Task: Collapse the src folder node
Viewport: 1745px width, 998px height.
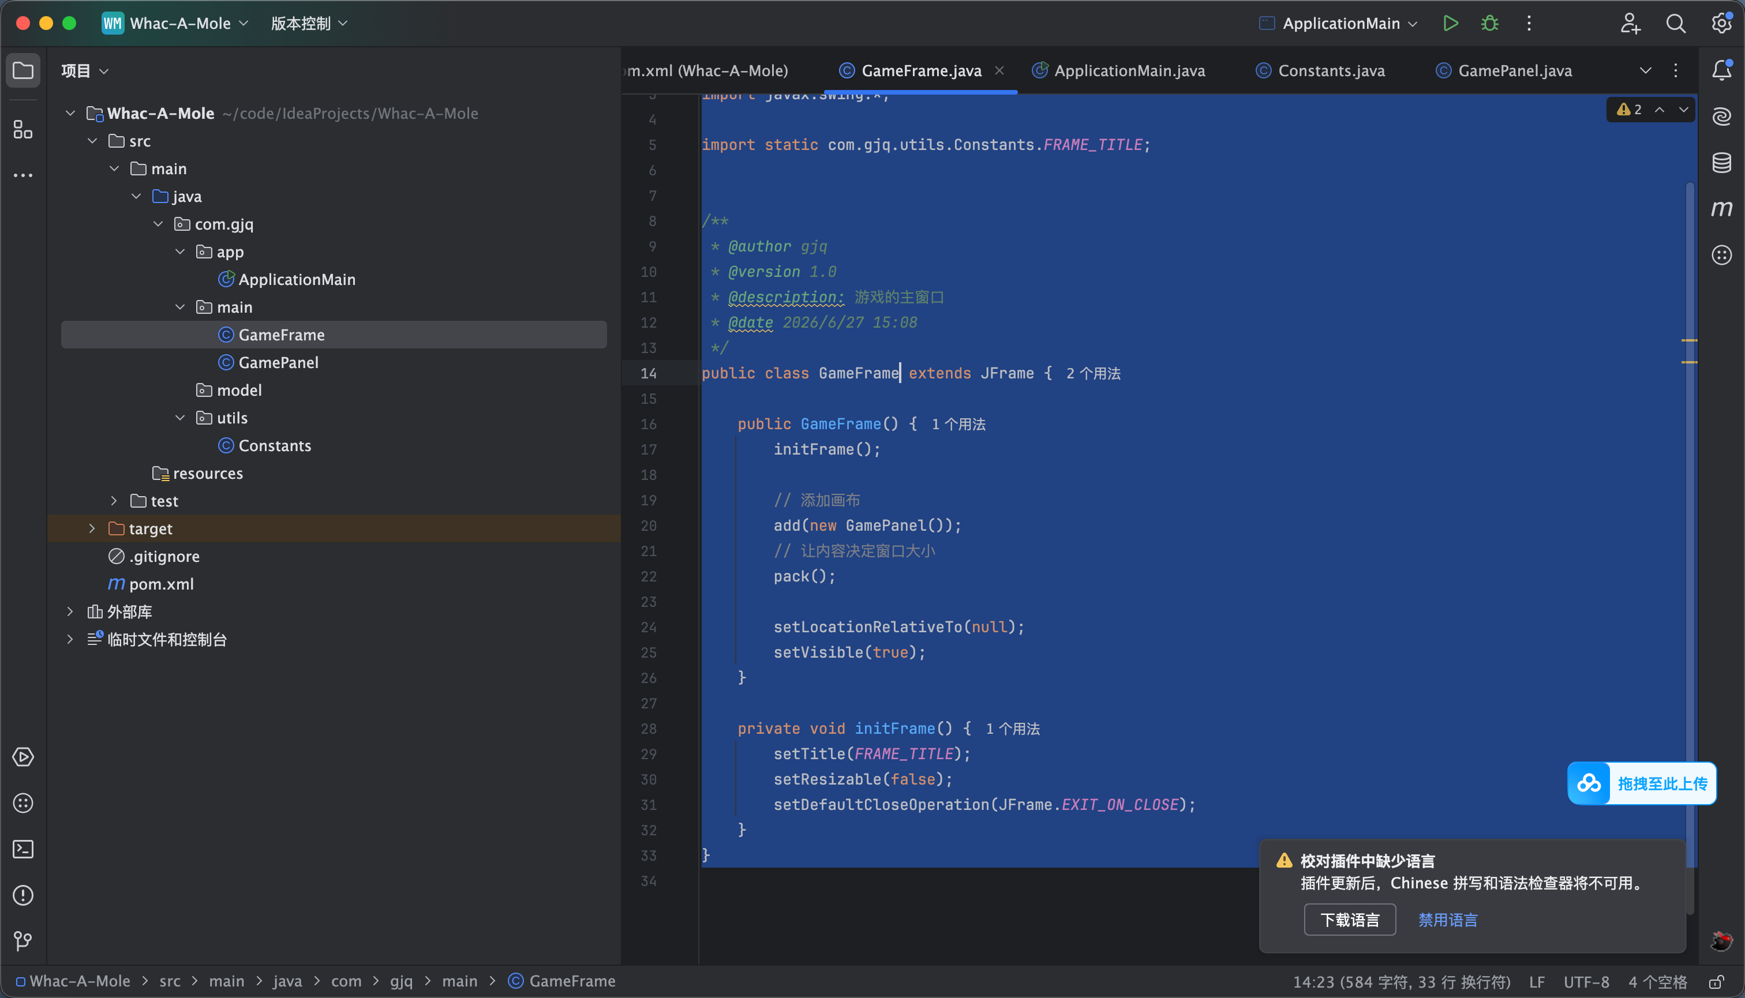Action: point(92,141)
